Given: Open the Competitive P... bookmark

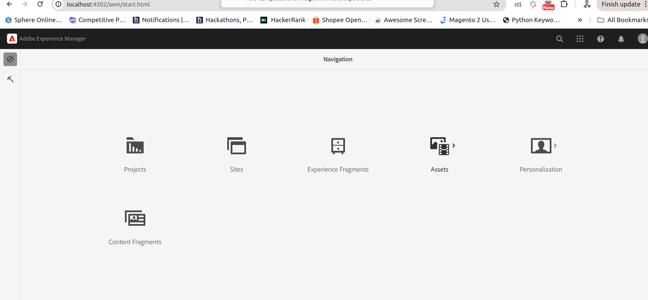Looking at the screenshot, I should 98,20.
